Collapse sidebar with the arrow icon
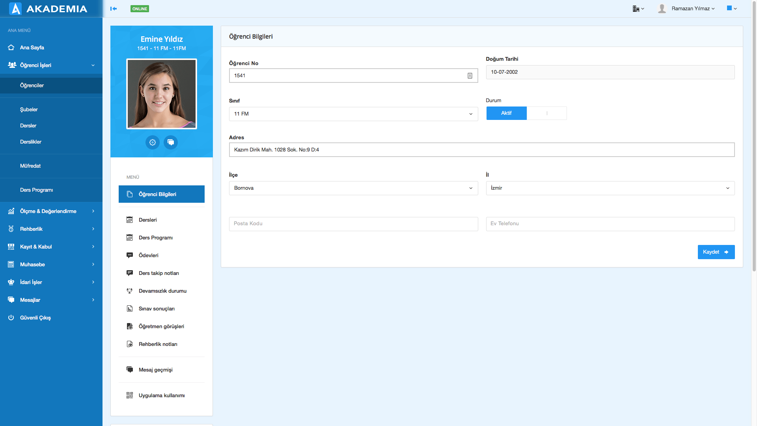 tap(114, 9)
